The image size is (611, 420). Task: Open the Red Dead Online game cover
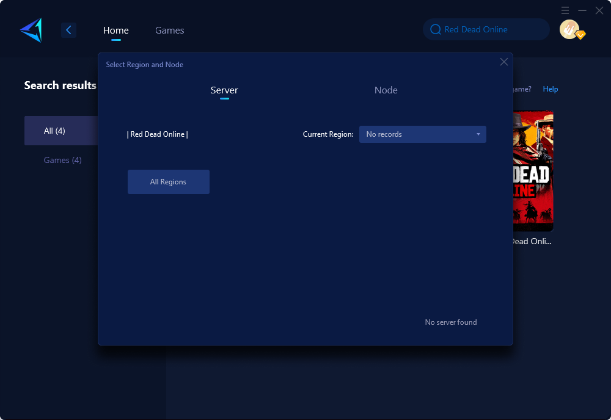[533, 171]
